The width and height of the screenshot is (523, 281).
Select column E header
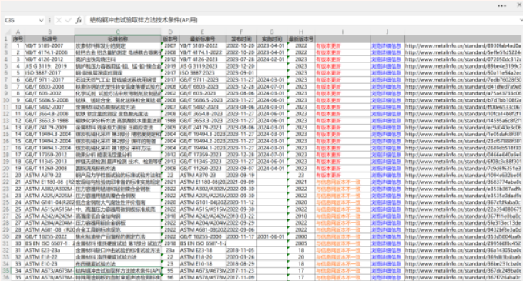[x=203, y=32]
